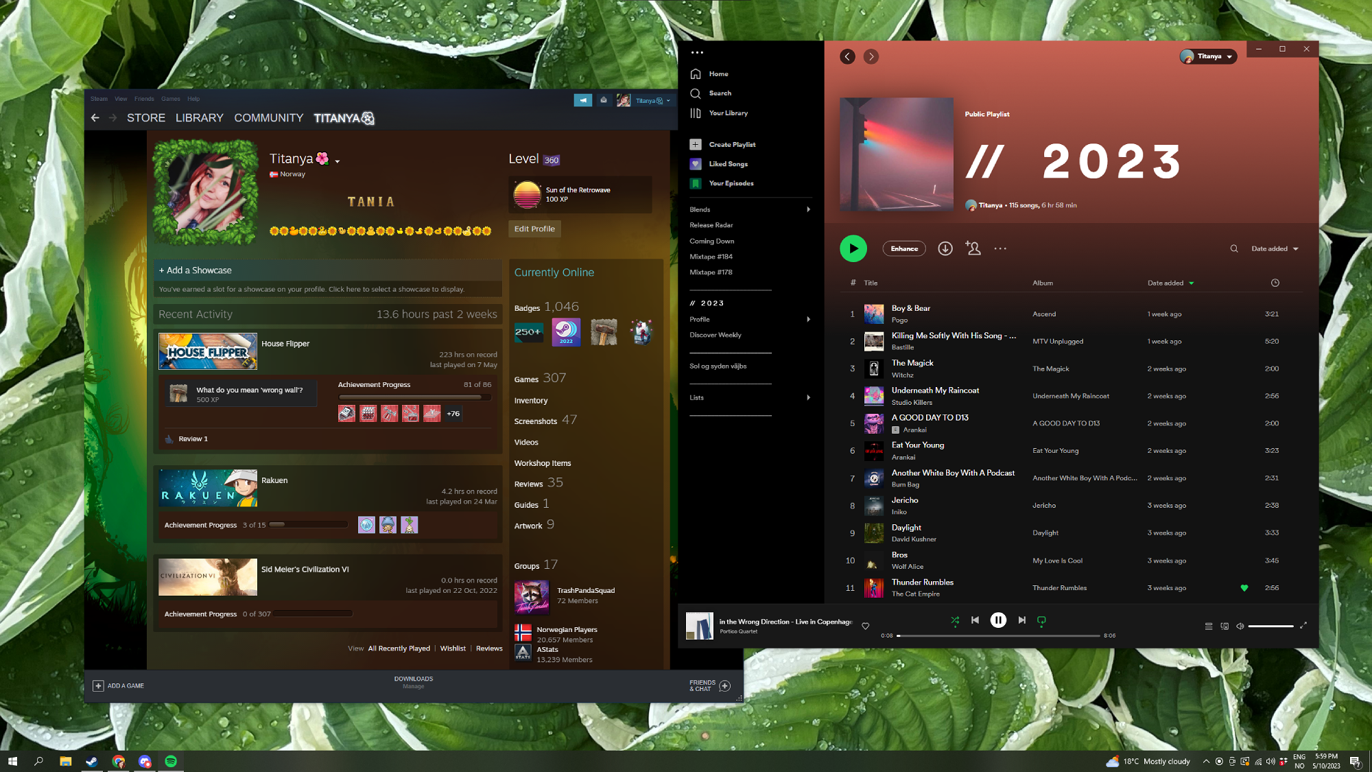Invite collaborators to the playlist
This screenshot has height=772, width=1372.
(973, 248)
